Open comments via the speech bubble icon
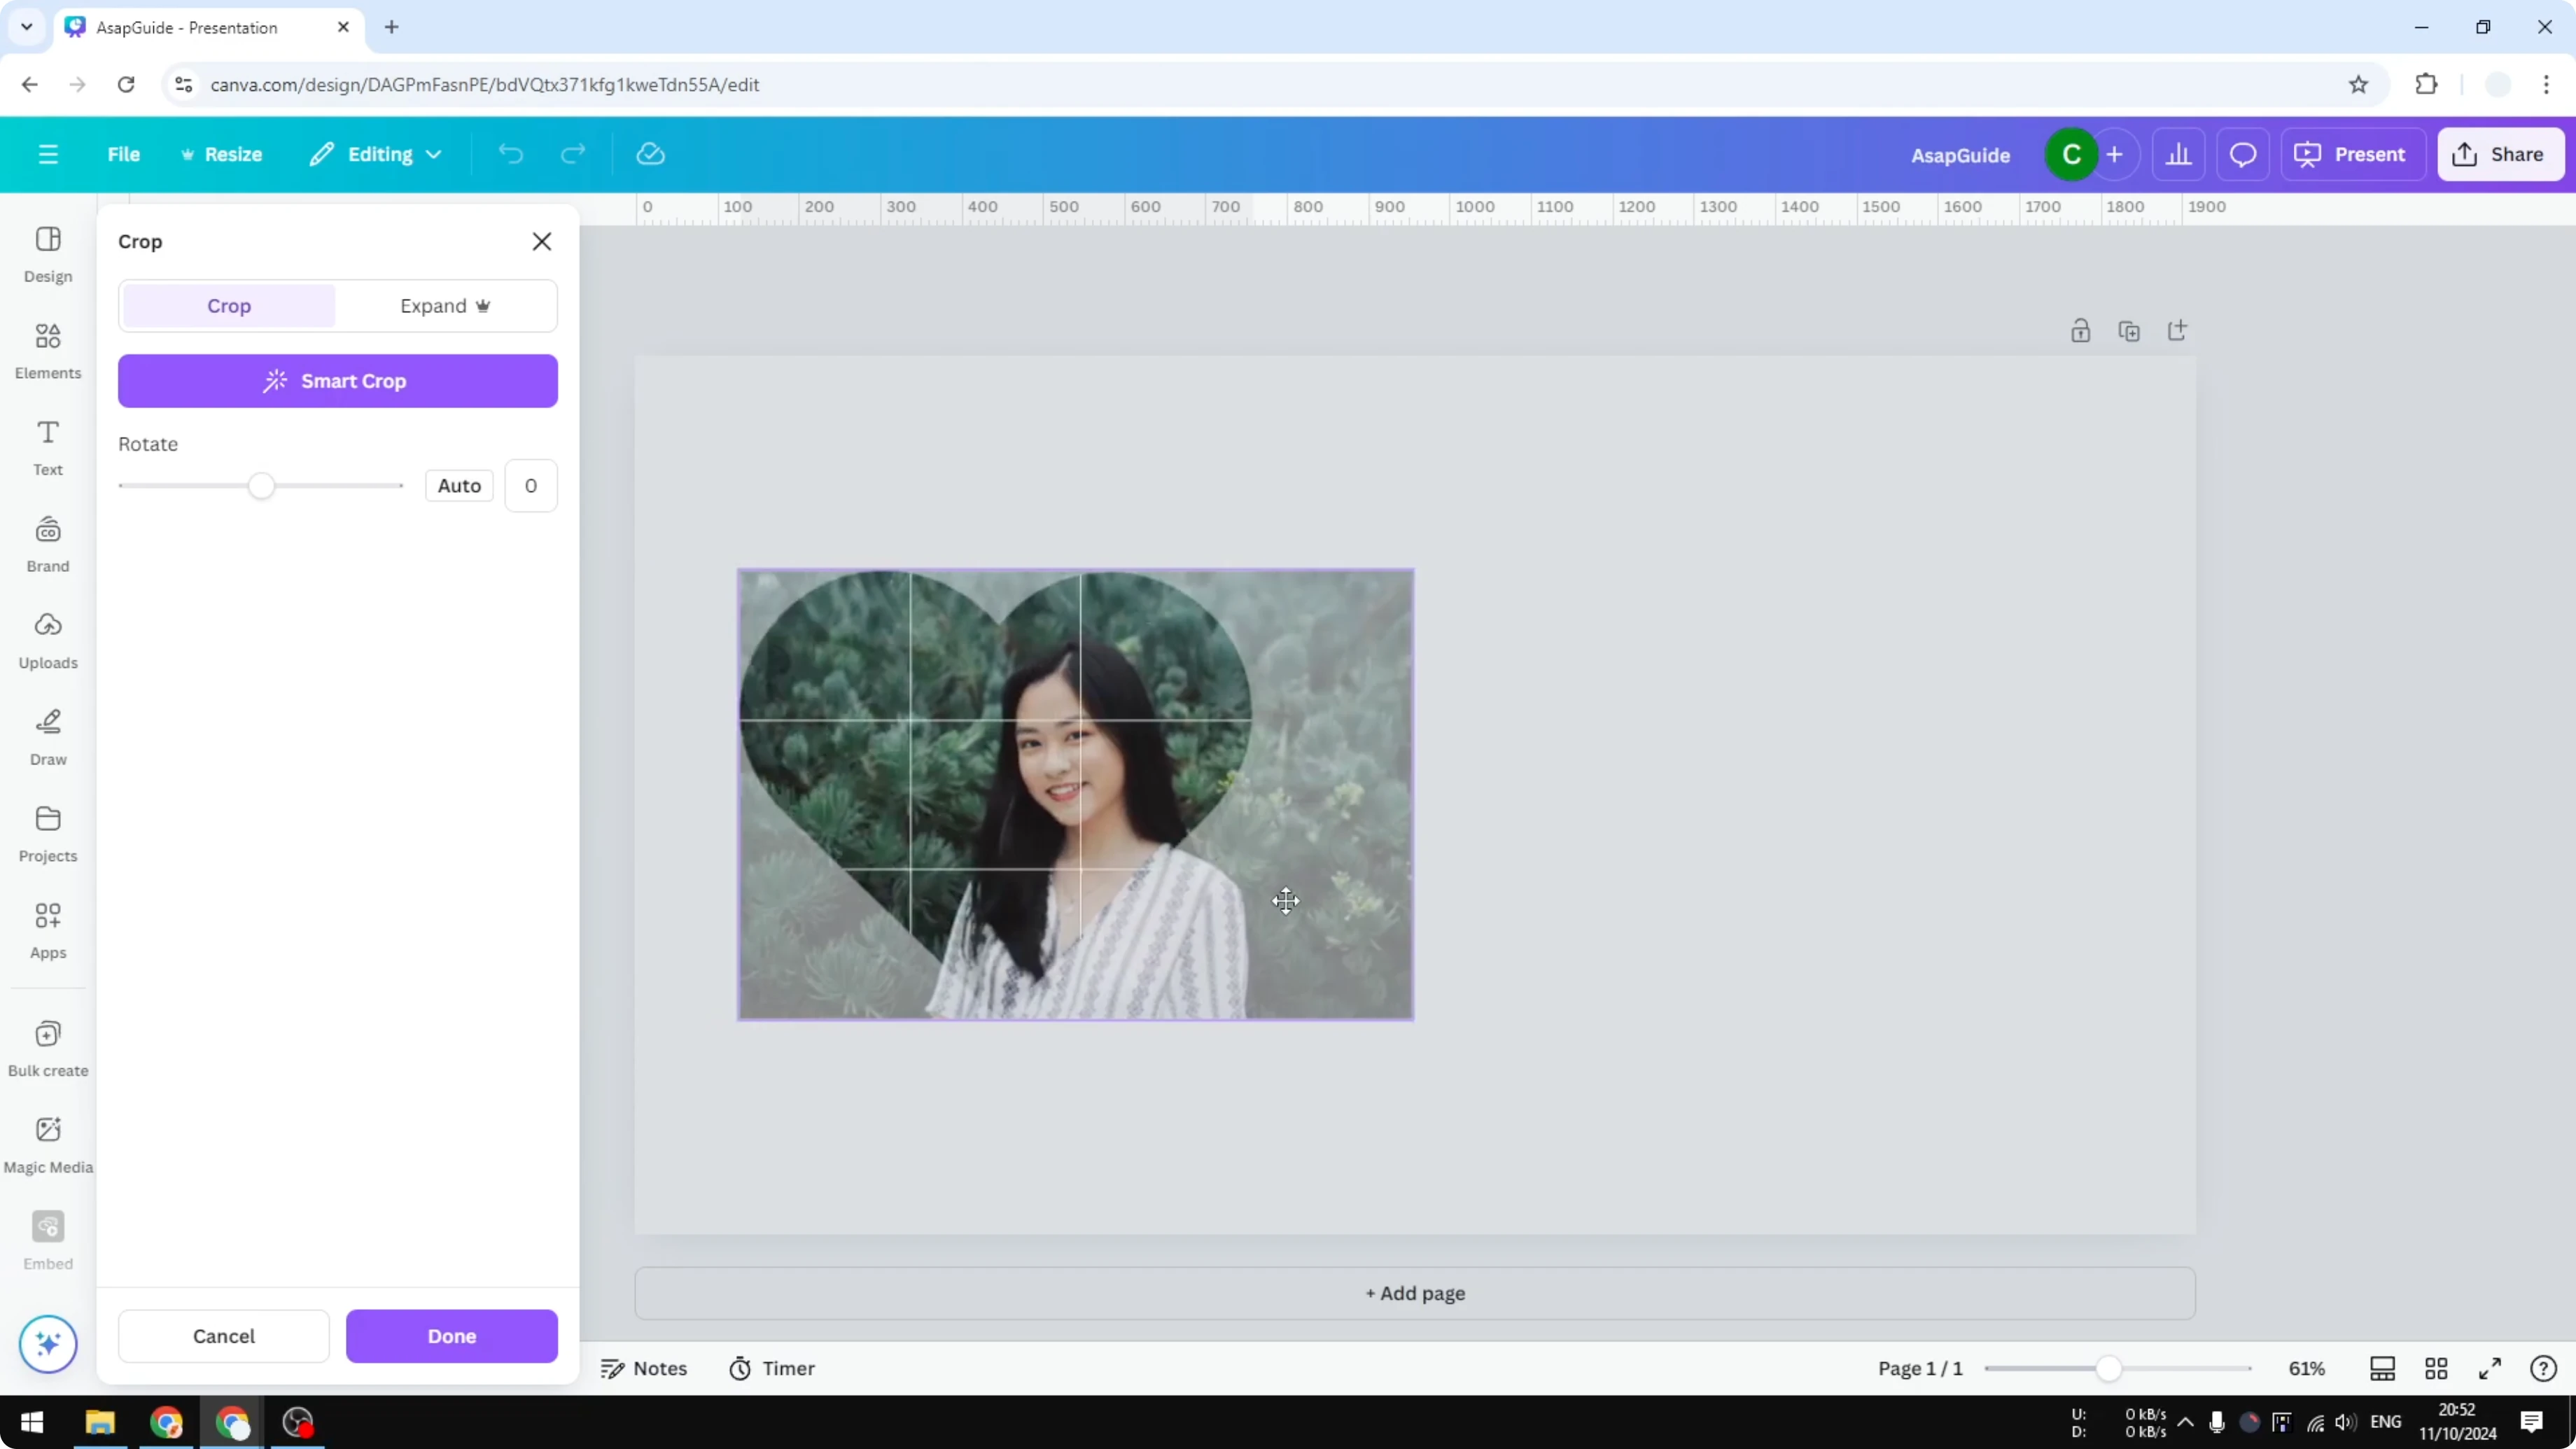Image resolution: width=2576 pixels, height=1449 pixels. coord(2243,153)
